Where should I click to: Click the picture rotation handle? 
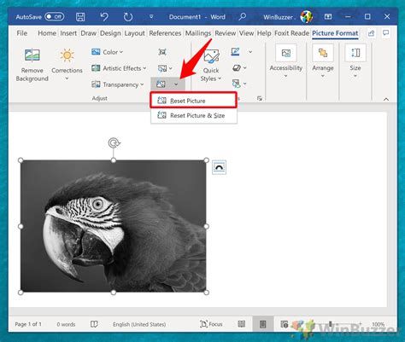pyautogui.click(x=114, y=142)
